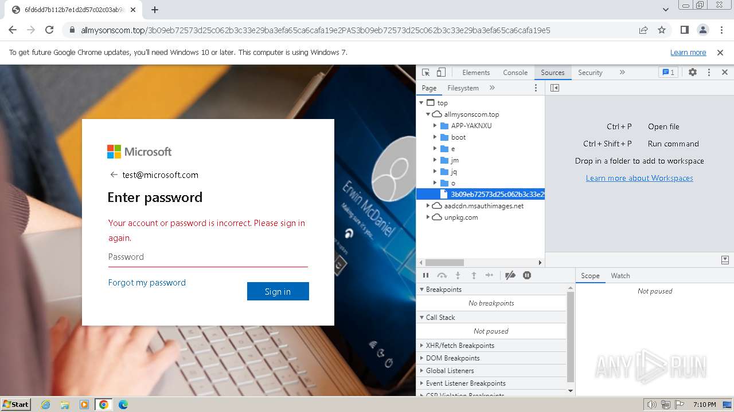Reload the current page
This screenshot has width=734, height=412.
(x=49, y=30)
